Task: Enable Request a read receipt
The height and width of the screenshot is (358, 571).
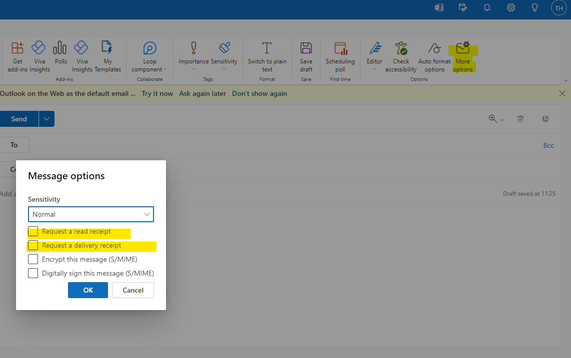Action: [x=32, y=231]
